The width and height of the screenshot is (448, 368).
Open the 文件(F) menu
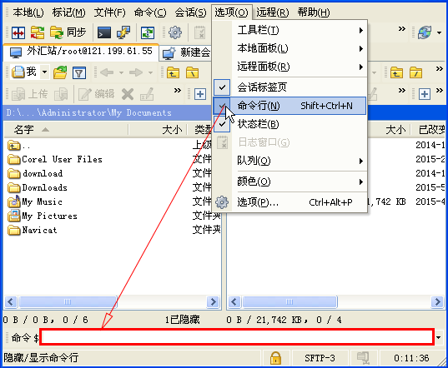[110, 12]
